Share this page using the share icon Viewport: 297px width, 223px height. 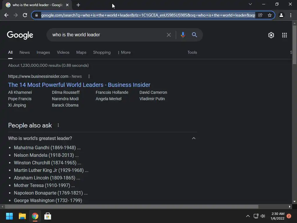(260, 15)
